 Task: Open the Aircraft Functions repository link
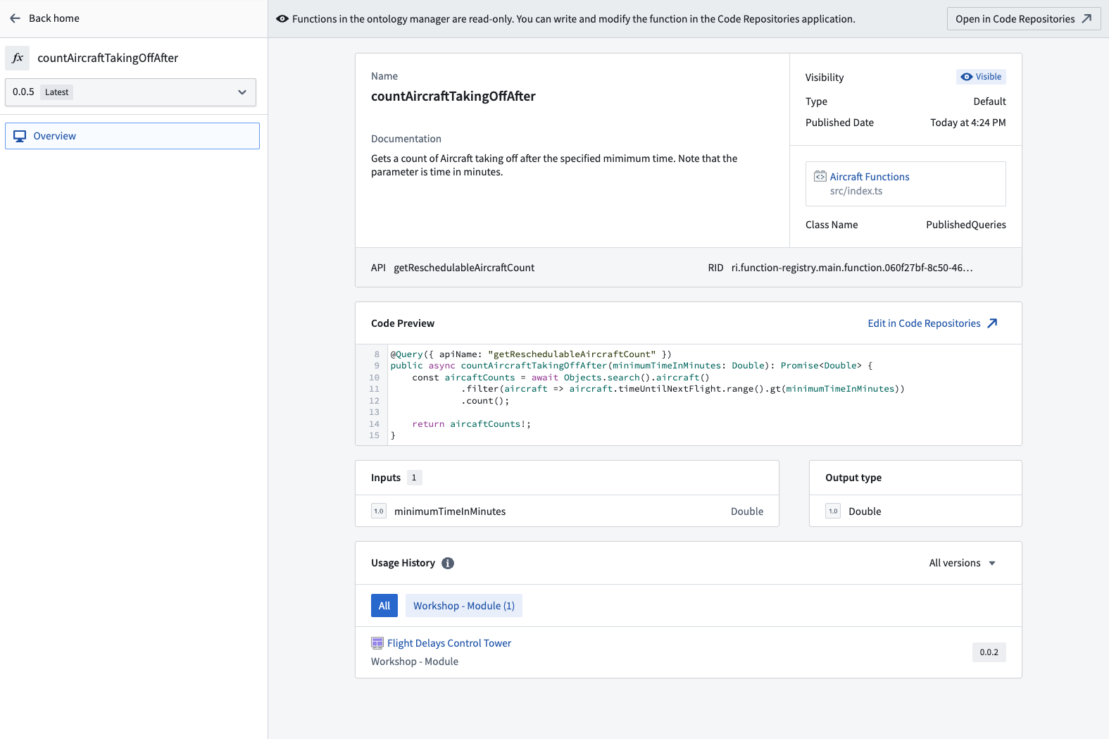[870, 177]
